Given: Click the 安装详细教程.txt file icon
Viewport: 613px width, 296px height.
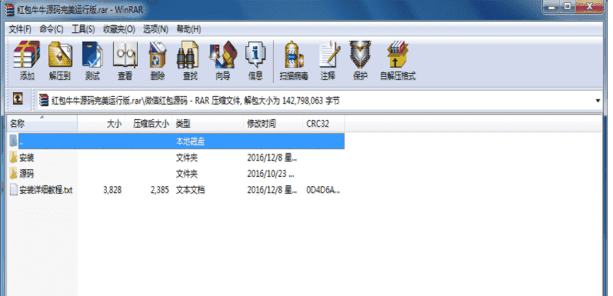Looking at the screenshot, I should [14, 190].
